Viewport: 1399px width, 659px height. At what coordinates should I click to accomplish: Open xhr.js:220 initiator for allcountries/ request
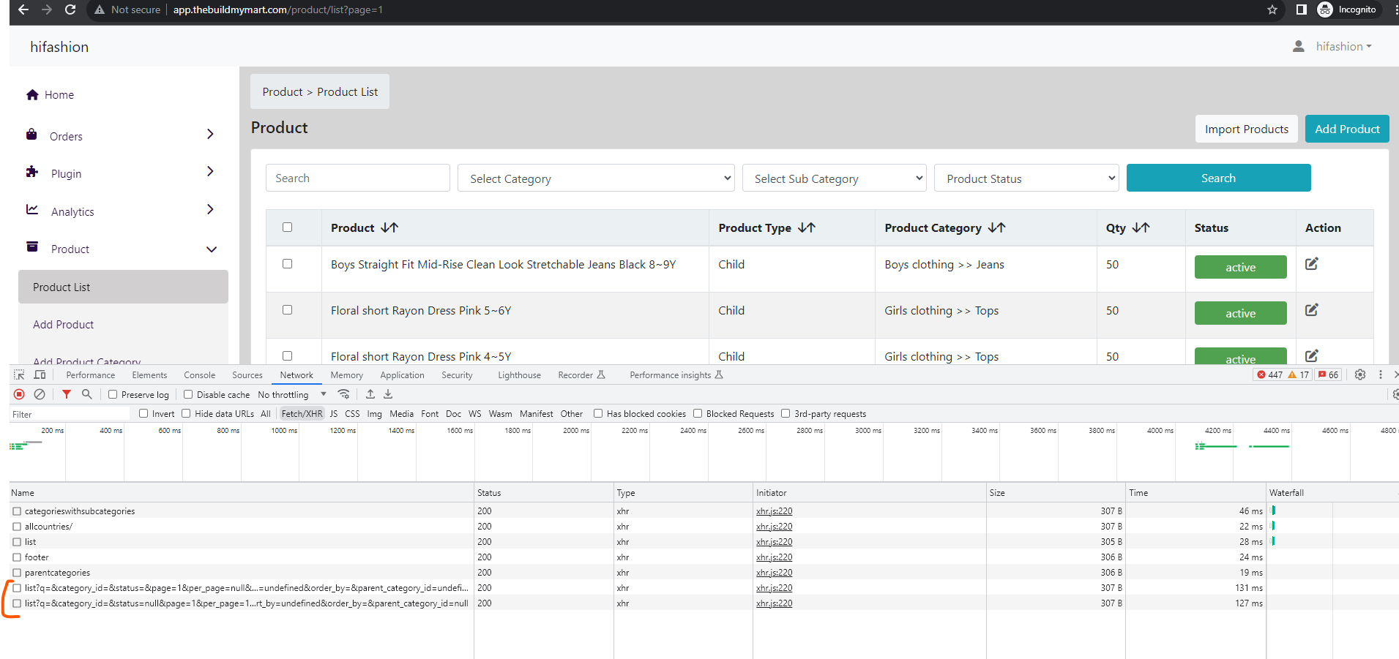(x=775, y=526)
